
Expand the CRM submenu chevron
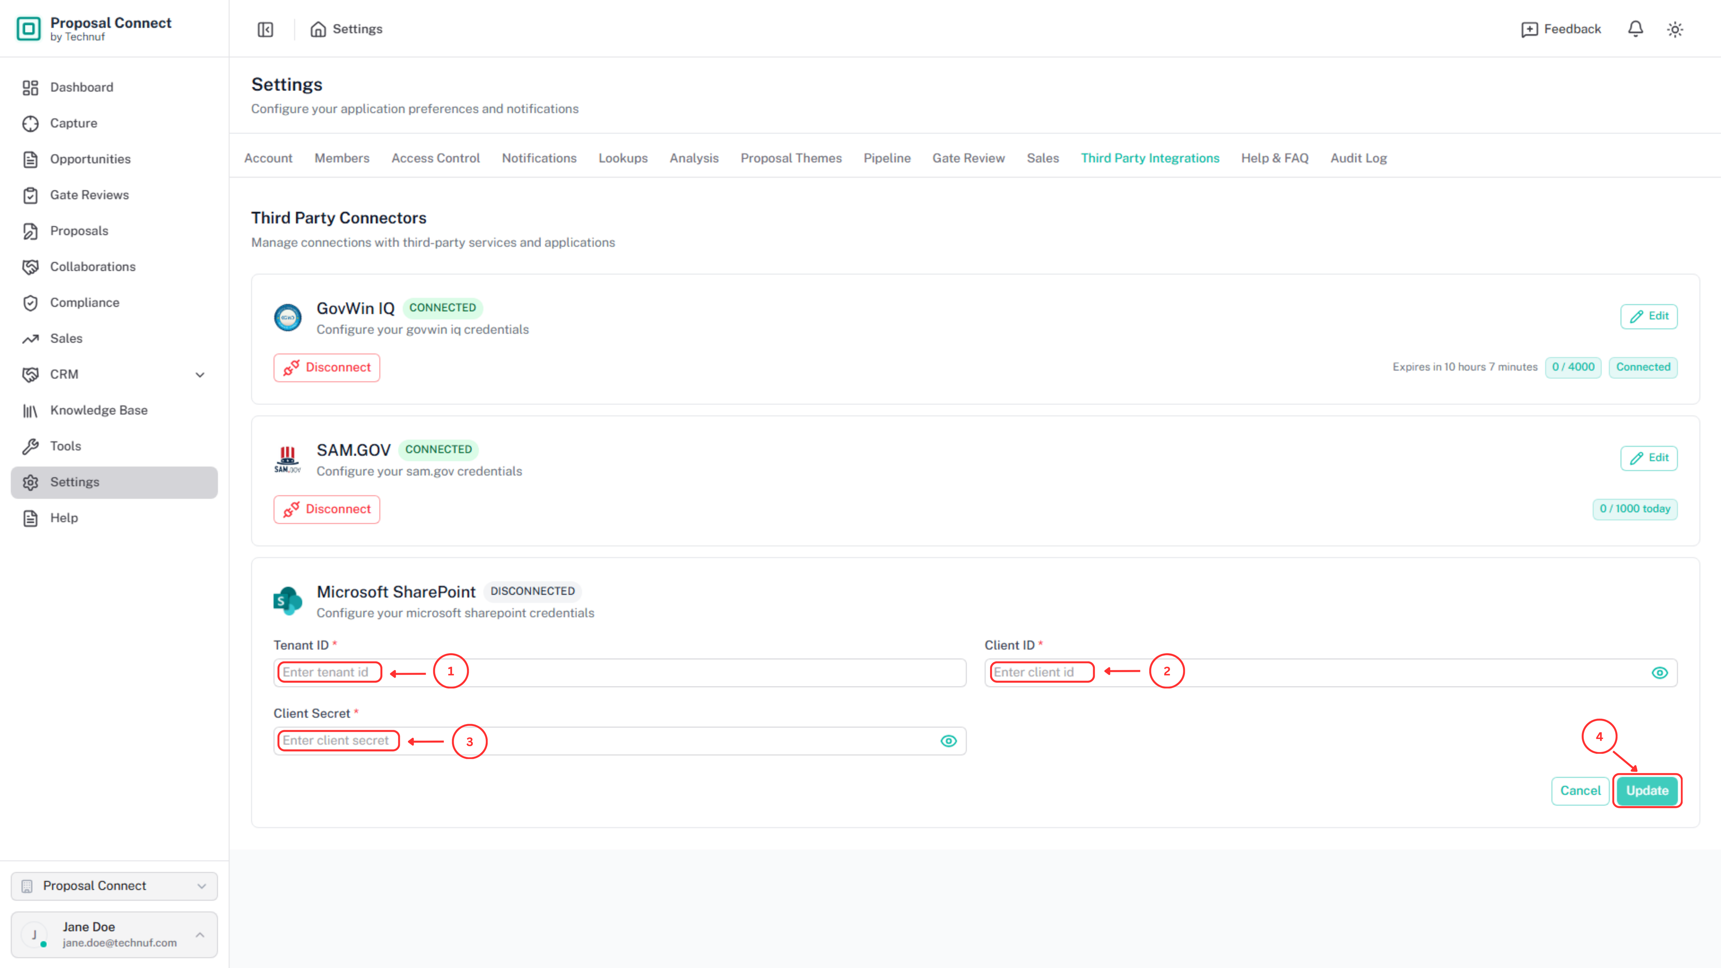200,375
